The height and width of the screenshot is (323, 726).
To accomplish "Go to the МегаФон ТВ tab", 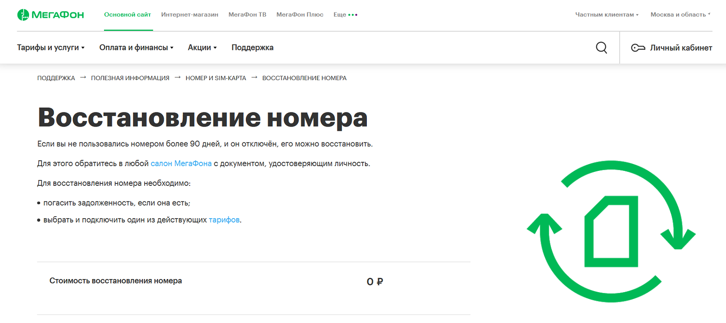I will point(247,14).
